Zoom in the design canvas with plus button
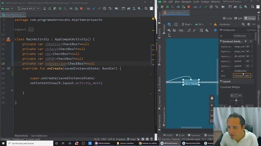The height and width of the screenshot is (146, 261). click(212, 105)
